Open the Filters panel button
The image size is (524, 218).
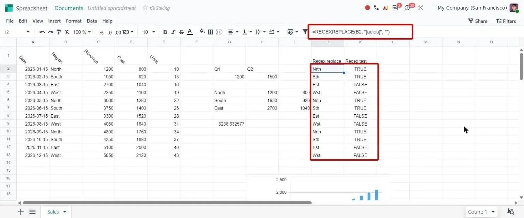tap(506, 21)
